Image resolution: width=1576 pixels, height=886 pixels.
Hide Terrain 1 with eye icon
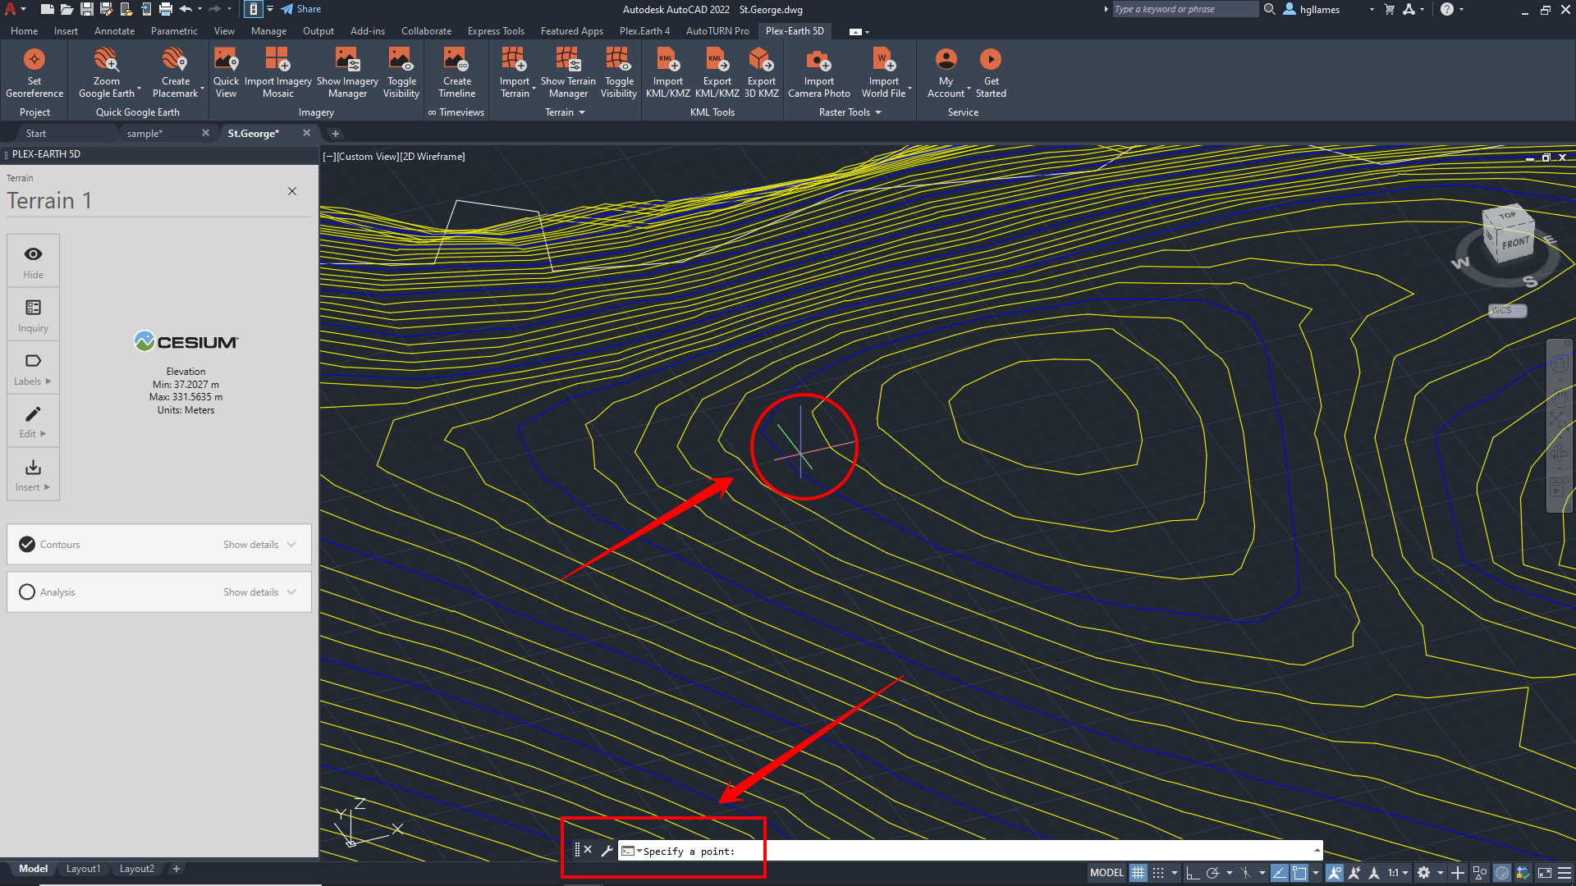click(x=34, y=261)
